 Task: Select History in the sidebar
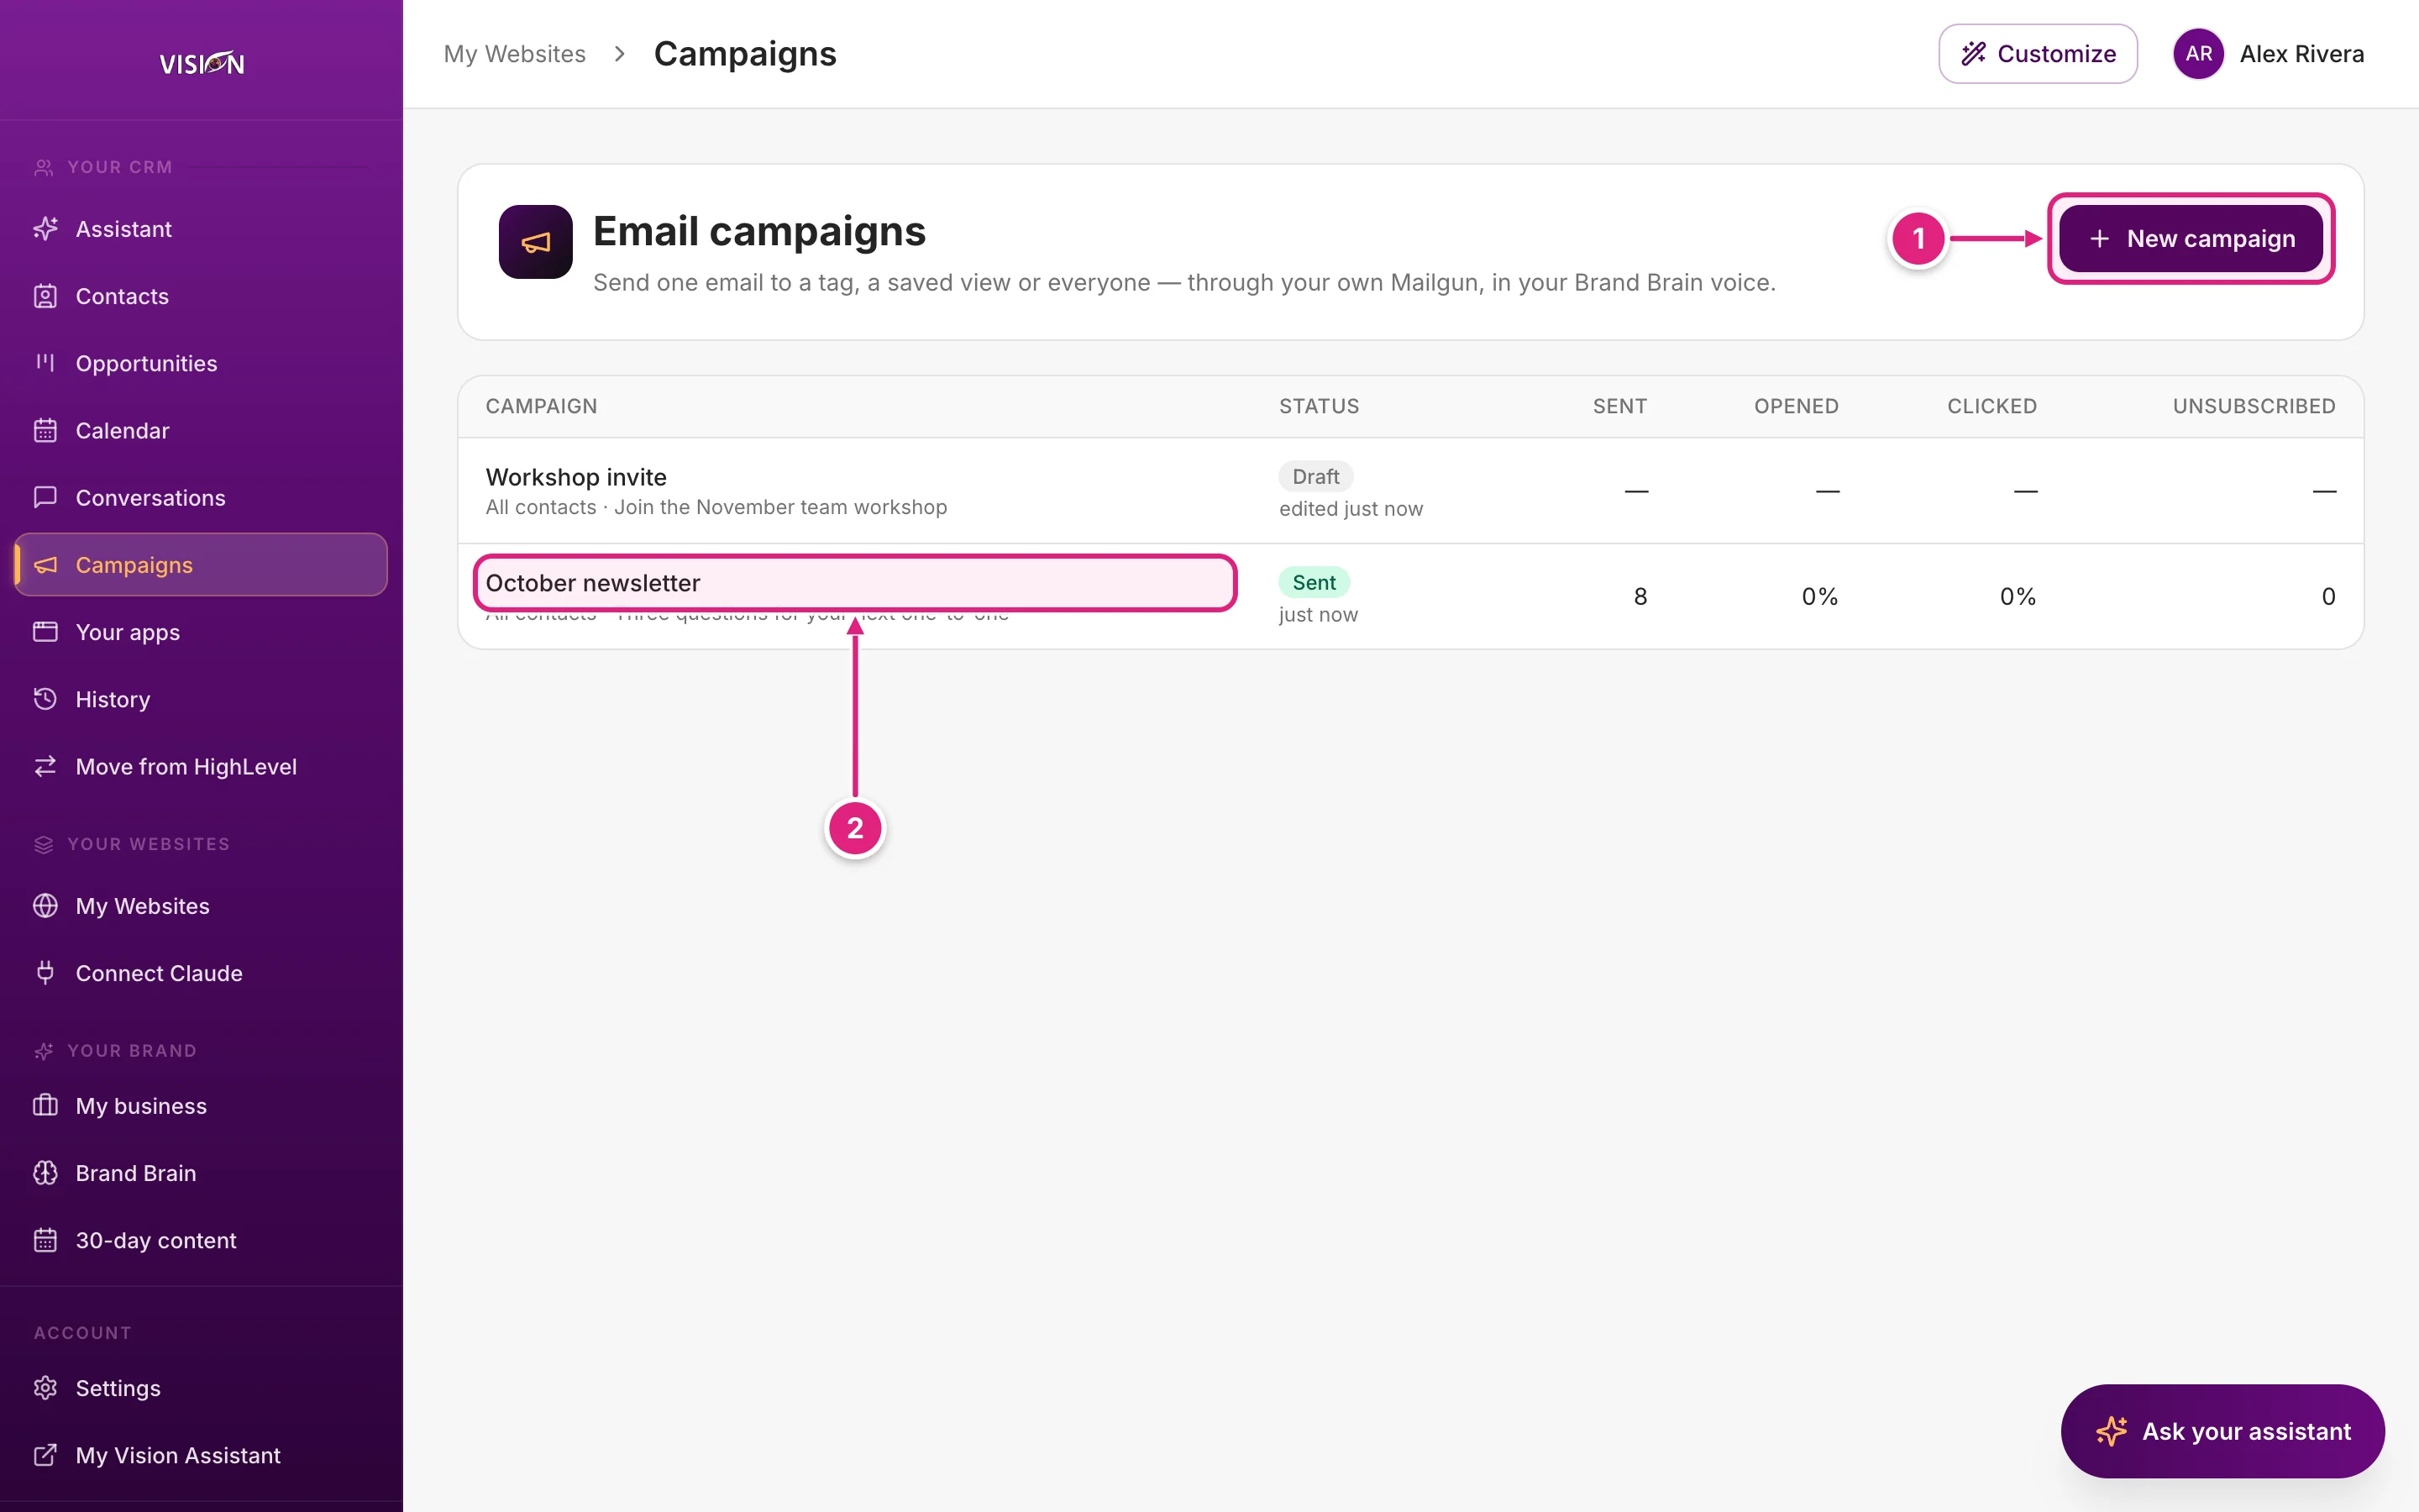click(x=201, y=699)
